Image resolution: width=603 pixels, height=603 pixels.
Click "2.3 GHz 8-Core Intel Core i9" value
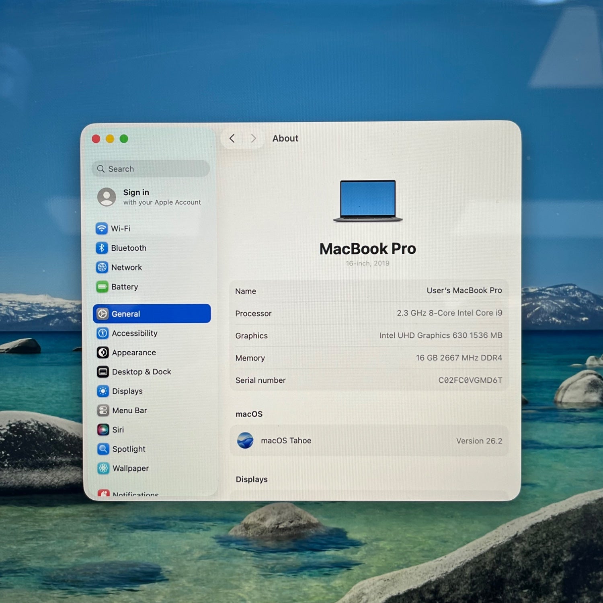click(449, 313)
